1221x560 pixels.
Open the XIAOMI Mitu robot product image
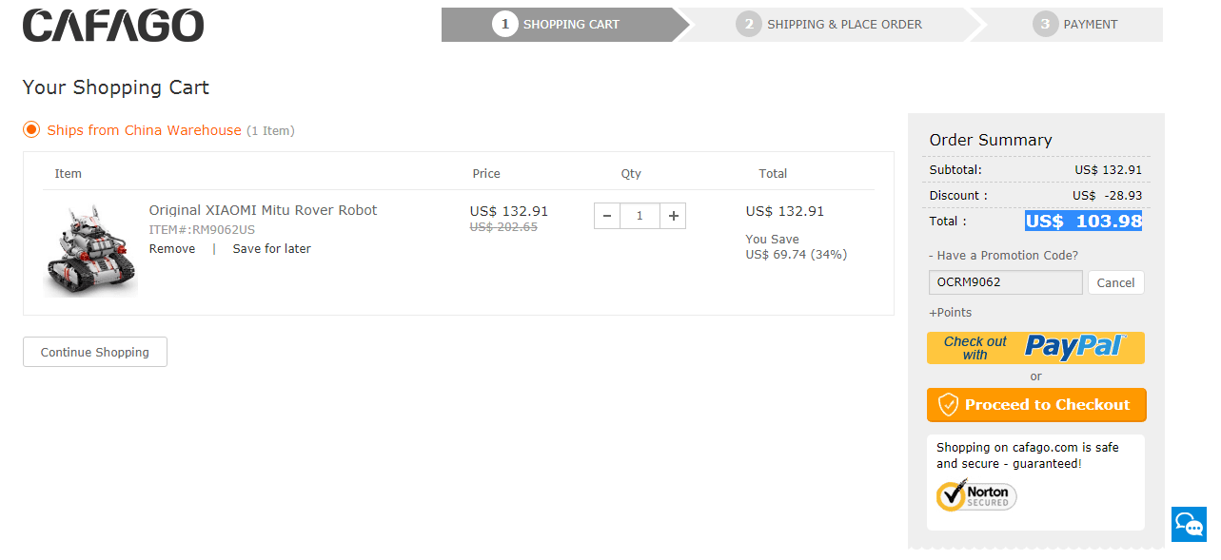coord(90,249)
